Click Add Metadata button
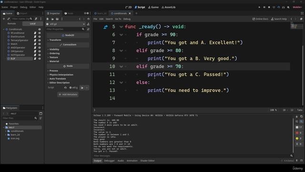This screenshot has width=305, height=172. click(68, 95)
